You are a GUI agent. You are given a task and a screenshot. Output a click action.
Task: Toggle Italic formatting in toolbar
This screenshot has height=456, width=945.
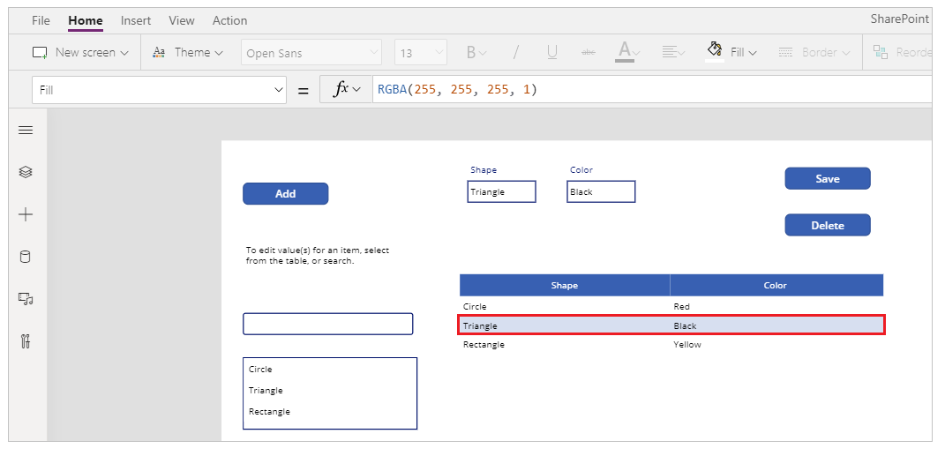click(x=516, y=52)
